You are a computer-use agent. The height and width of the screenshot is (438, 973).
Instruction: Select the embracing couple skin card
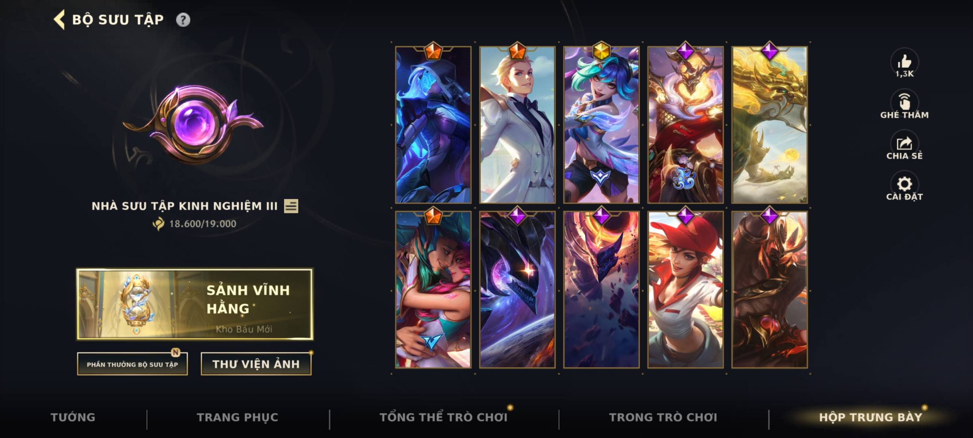click(x=433, y=290)
